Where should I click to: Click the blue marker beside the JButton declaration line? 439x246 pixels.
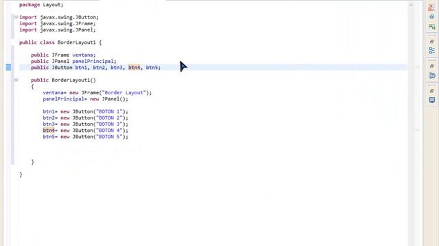tap(8, 67)
